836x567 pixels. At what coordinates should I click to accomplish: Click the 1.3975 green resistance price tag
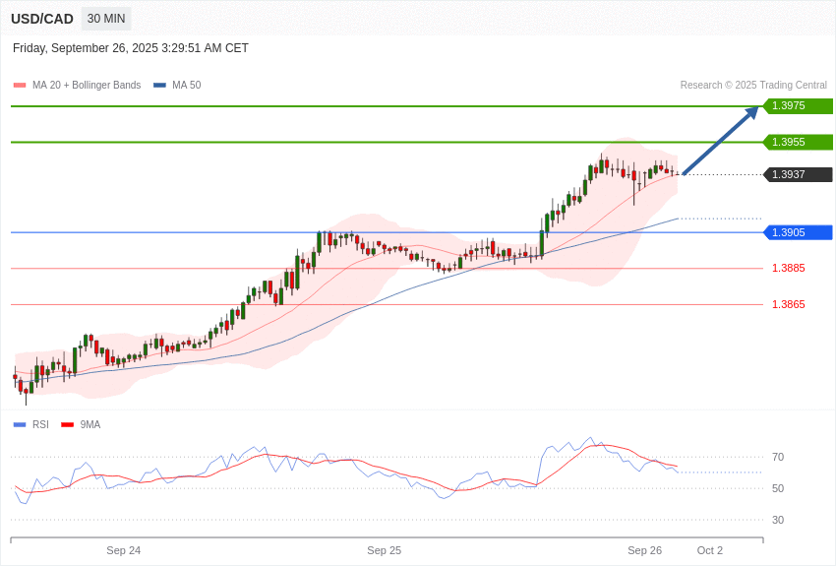(798, 106)
